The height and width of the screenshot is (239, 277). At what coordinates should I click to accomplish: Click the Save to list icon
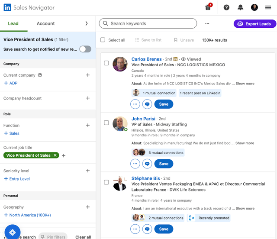(137, 40)
